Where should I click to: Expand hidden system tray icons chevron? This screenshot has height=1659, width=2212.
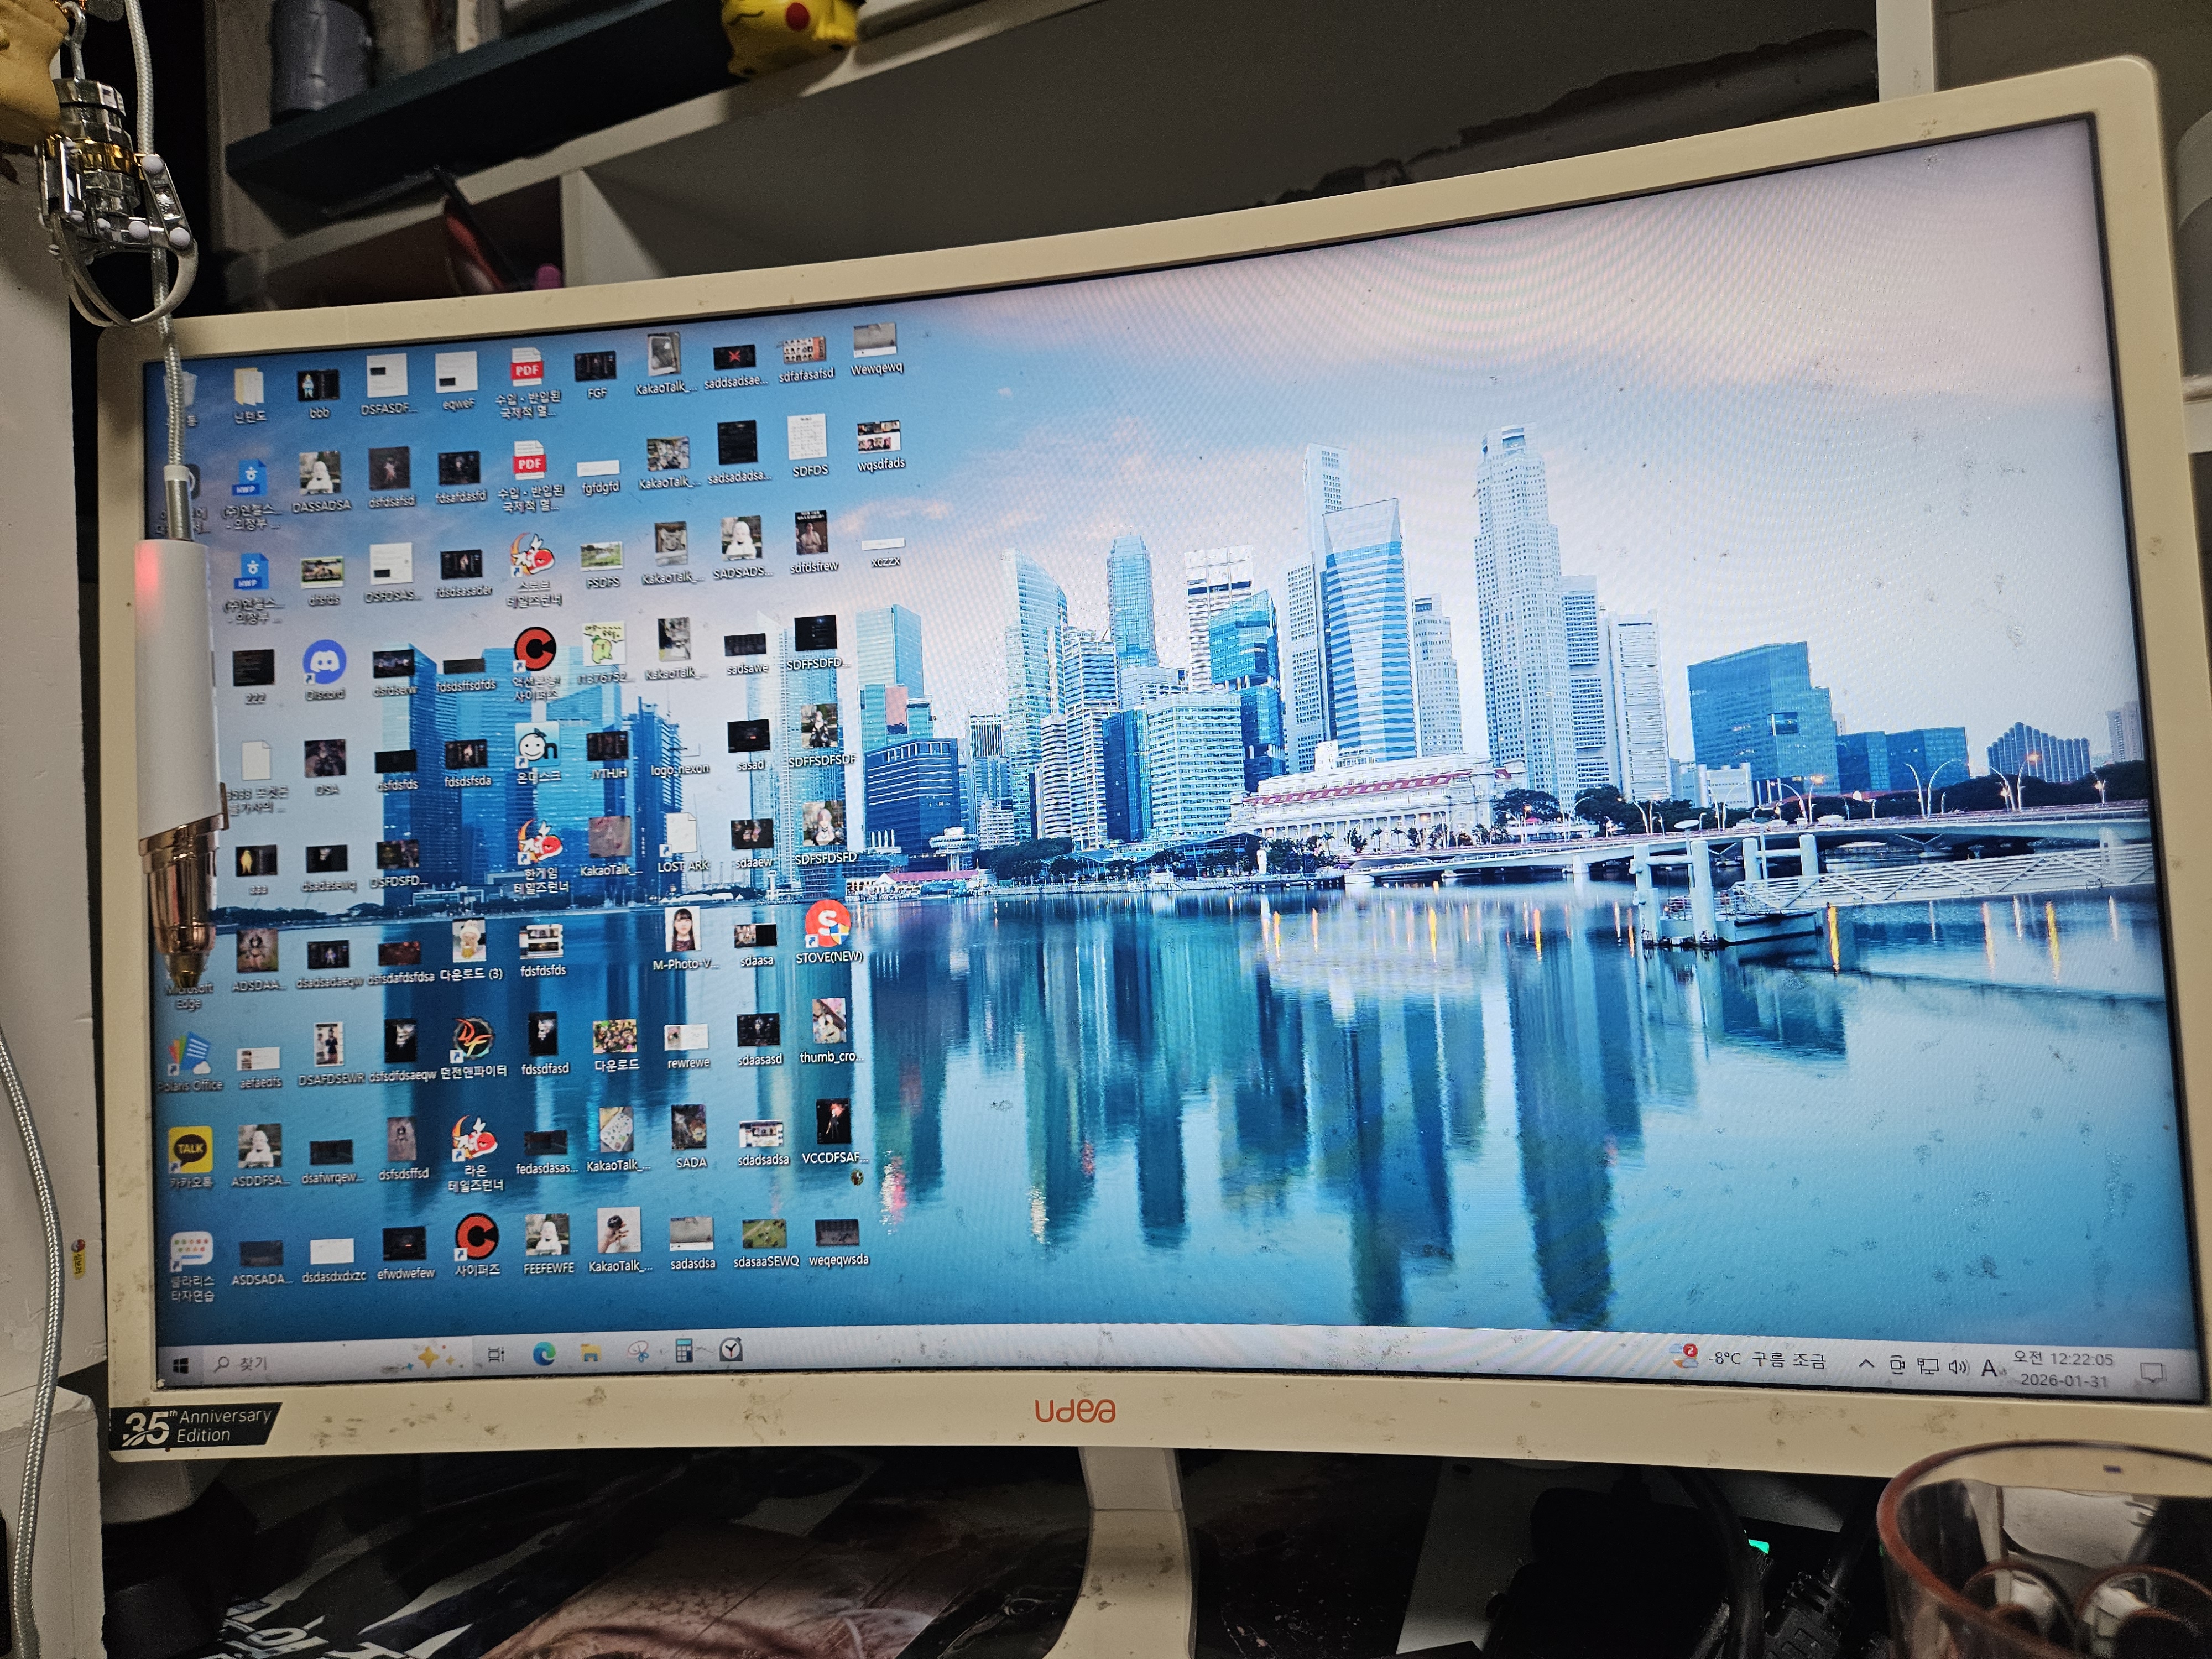(1866, 1364)
